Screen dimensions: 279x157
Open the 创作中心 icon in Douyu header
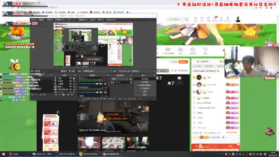pyautogui.click(x=228, y=19)
